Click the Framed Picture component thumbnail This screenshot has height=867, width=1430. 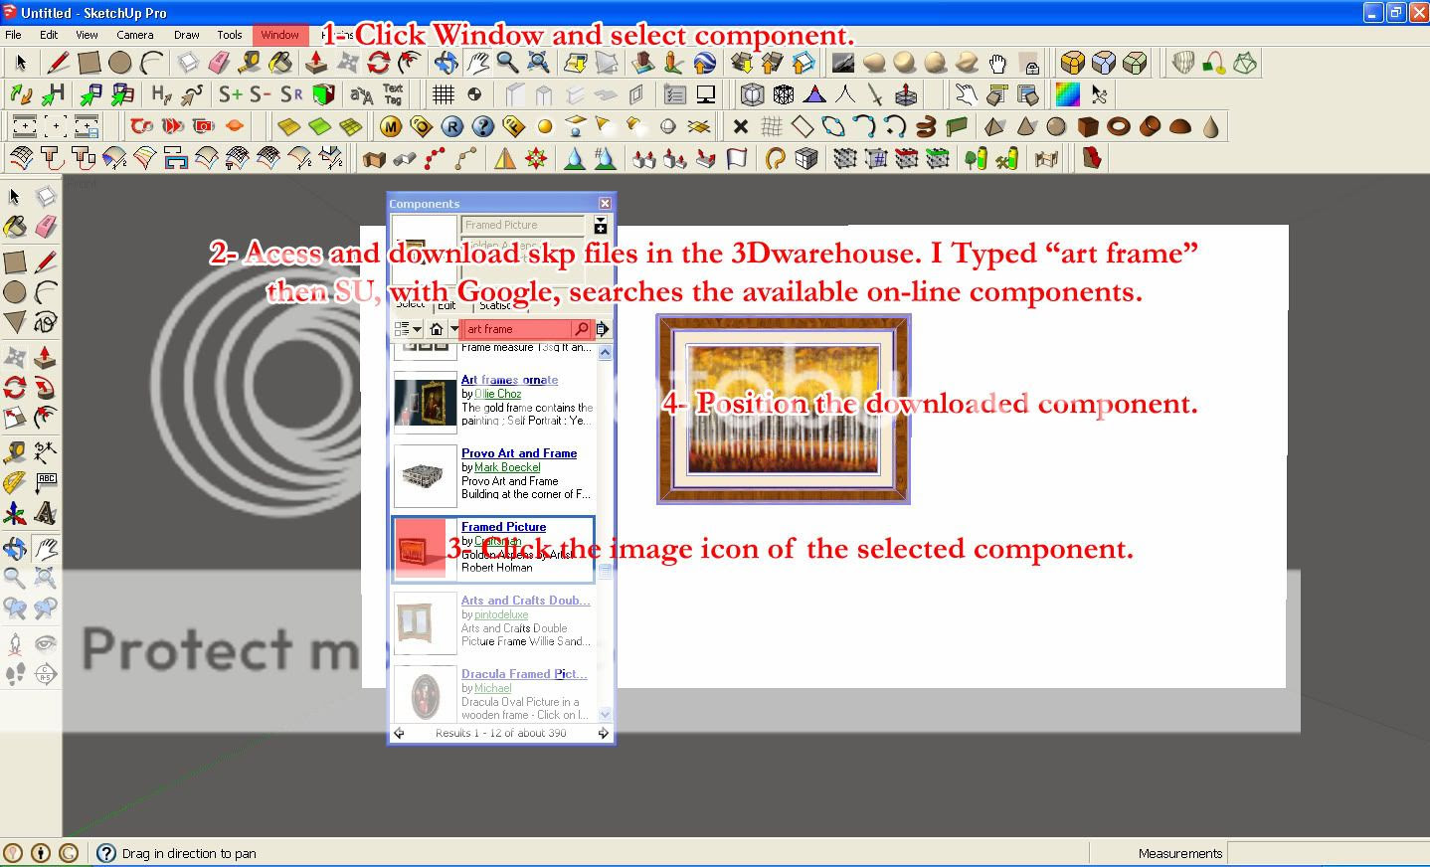[426, 549]
